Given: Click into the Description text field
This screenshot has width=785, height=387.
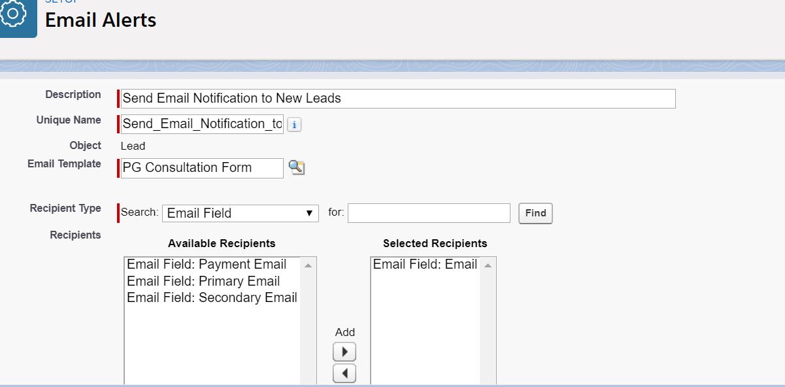Looking at the screenshot, I should pos(398,99).
